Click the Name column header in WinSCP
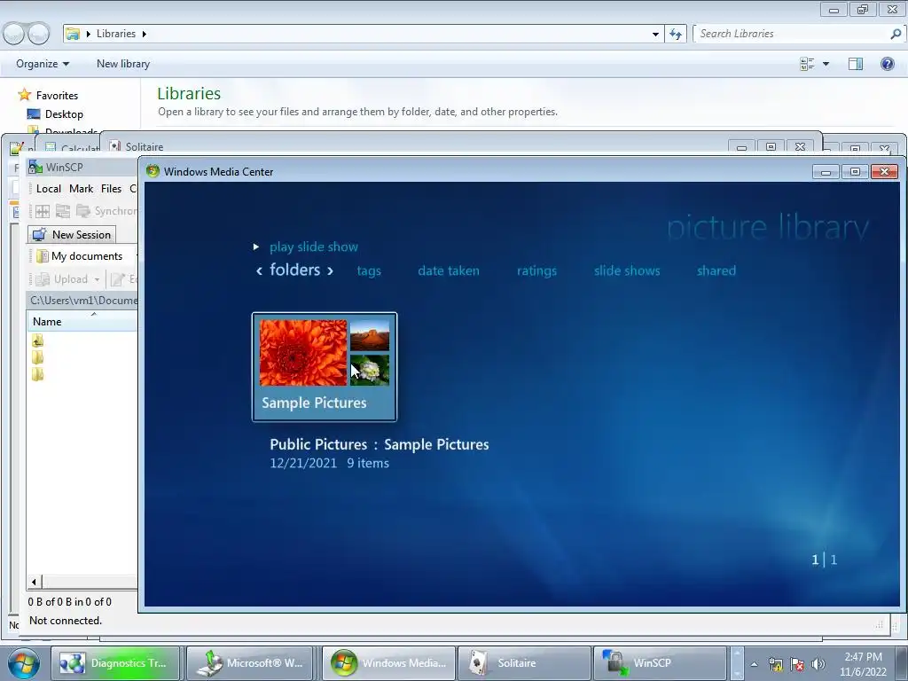908x681 pixels. 82,321
